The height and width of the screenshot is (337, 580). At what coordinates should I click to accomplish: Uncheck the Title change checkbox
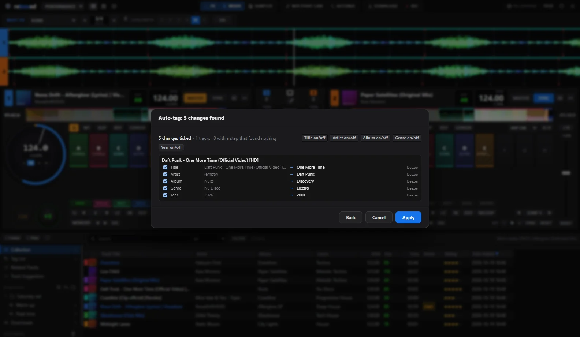pyautogui.click(x=165, y=167)
